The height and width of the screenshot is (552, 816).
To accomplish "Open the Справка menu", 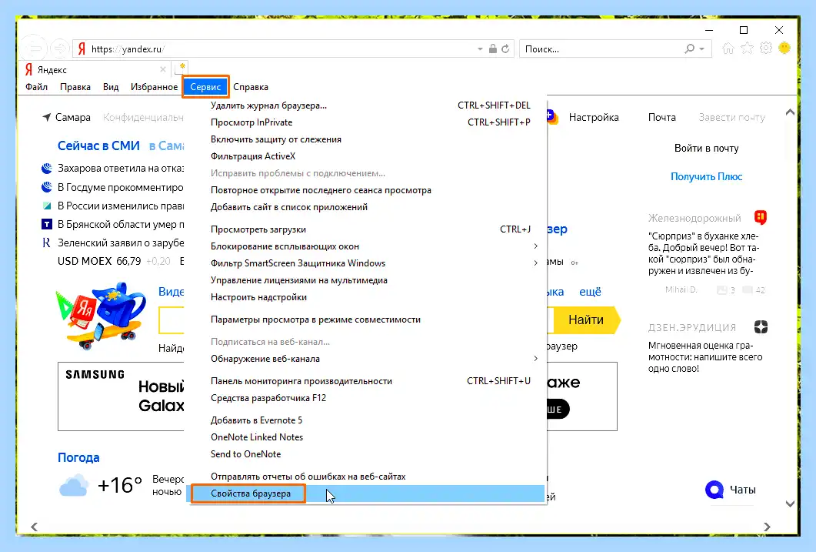I will pyautogui.click(x=251, y=87).
